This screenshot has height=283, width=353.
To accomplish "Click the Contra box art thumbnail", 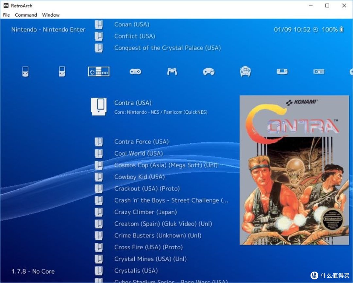I will click(x=294, y=170).
